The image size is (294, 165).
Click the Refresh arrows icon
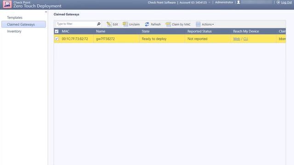coord(147,24)
